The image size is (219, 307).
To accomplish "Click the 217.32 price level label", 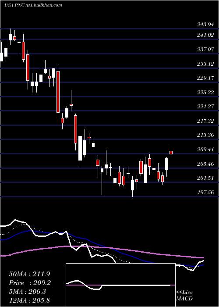I will pos(205,121).
